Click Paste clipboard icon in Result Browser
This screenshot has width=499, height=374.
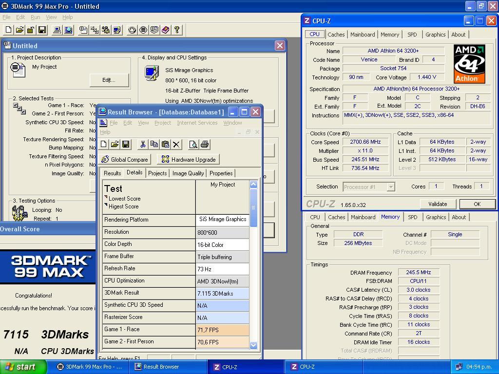point(165,144)
